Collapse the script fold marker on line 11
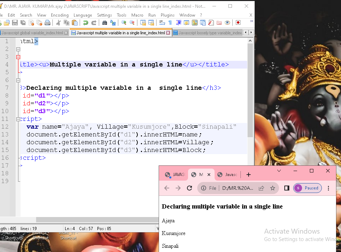The width and height of the screenshot is (341, 252). (x=18, y=119)
